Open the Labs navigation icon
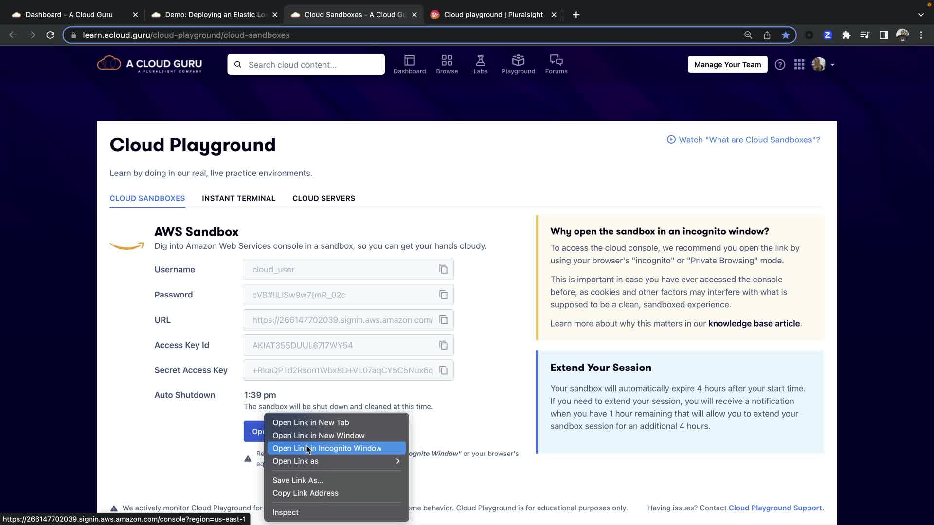934x525 pixels. tap(480, 64)
